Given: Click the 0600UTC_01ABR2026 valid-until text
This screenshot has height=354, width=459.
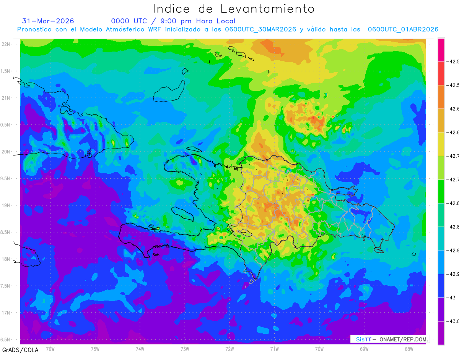Looking at the screenshot, I should (403, 29).
